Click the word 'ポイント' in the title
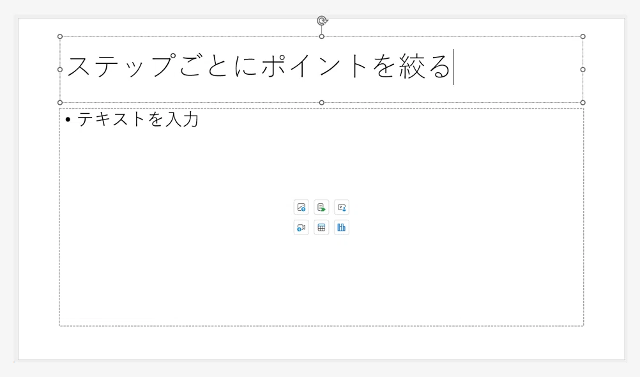The height and width of the screenshot is (377, 640). pyautogui.click(x=315, y=66)
